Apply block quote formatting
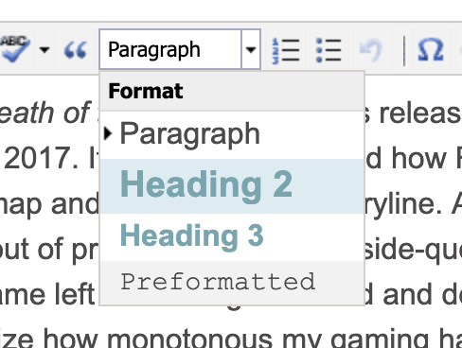462x348 pixels. click(75, 50)
